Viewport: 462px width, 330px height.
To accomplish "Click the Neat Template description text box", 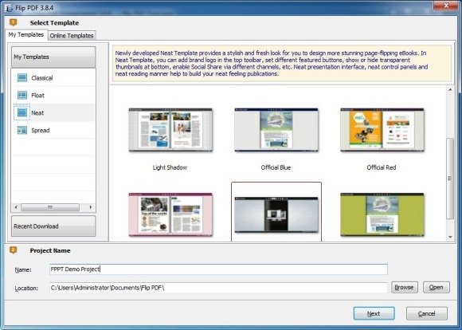I will (x=282, y=64).
